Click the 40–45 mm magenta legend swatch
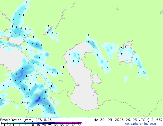 click(x=70, y=123)
